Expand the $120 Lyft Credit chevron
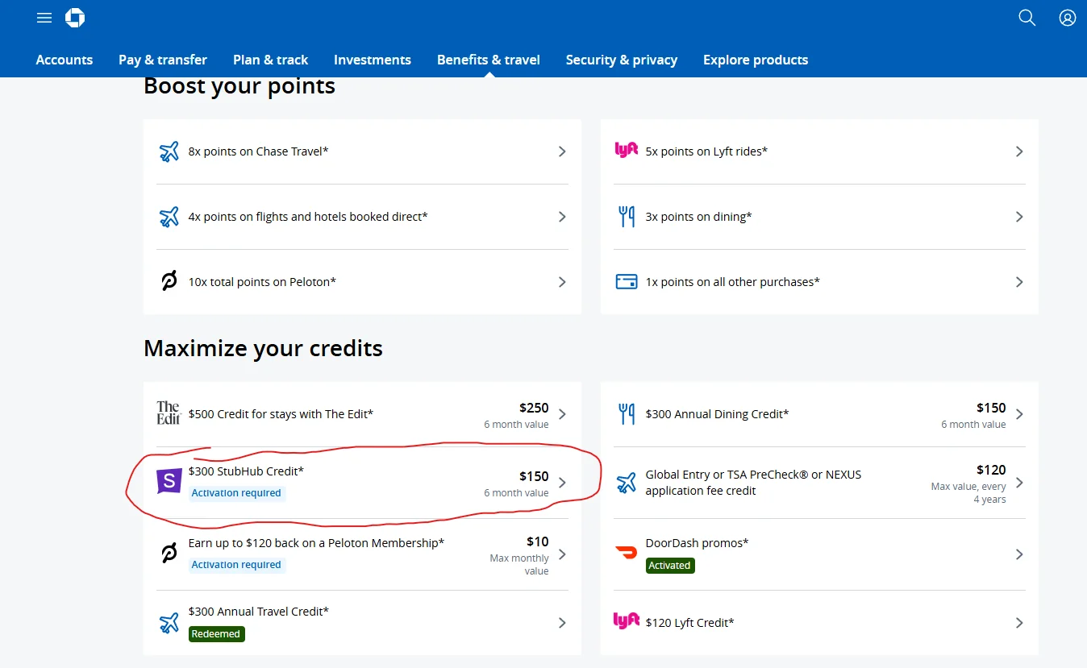 [x=1018, y=622]
